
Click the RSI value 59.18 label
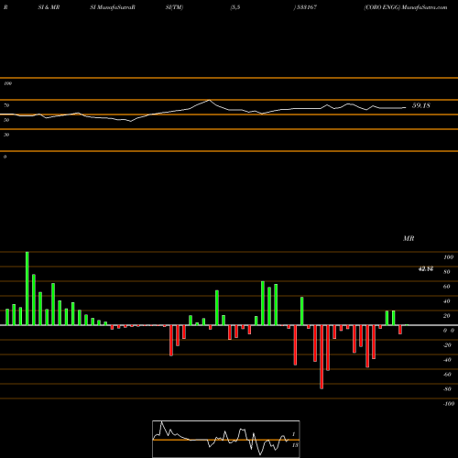(x=421, y=105)
